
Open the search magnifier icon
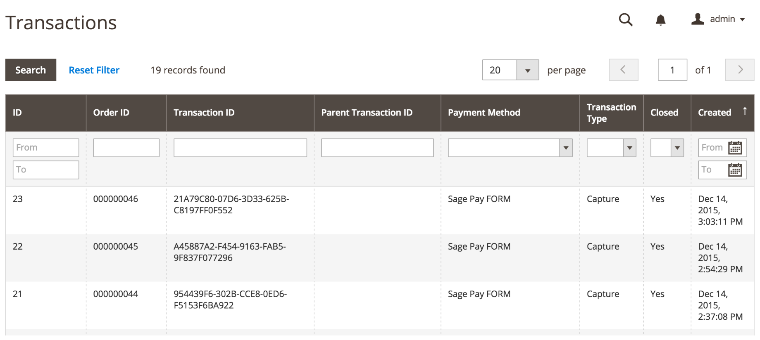[x=626, y=20]
